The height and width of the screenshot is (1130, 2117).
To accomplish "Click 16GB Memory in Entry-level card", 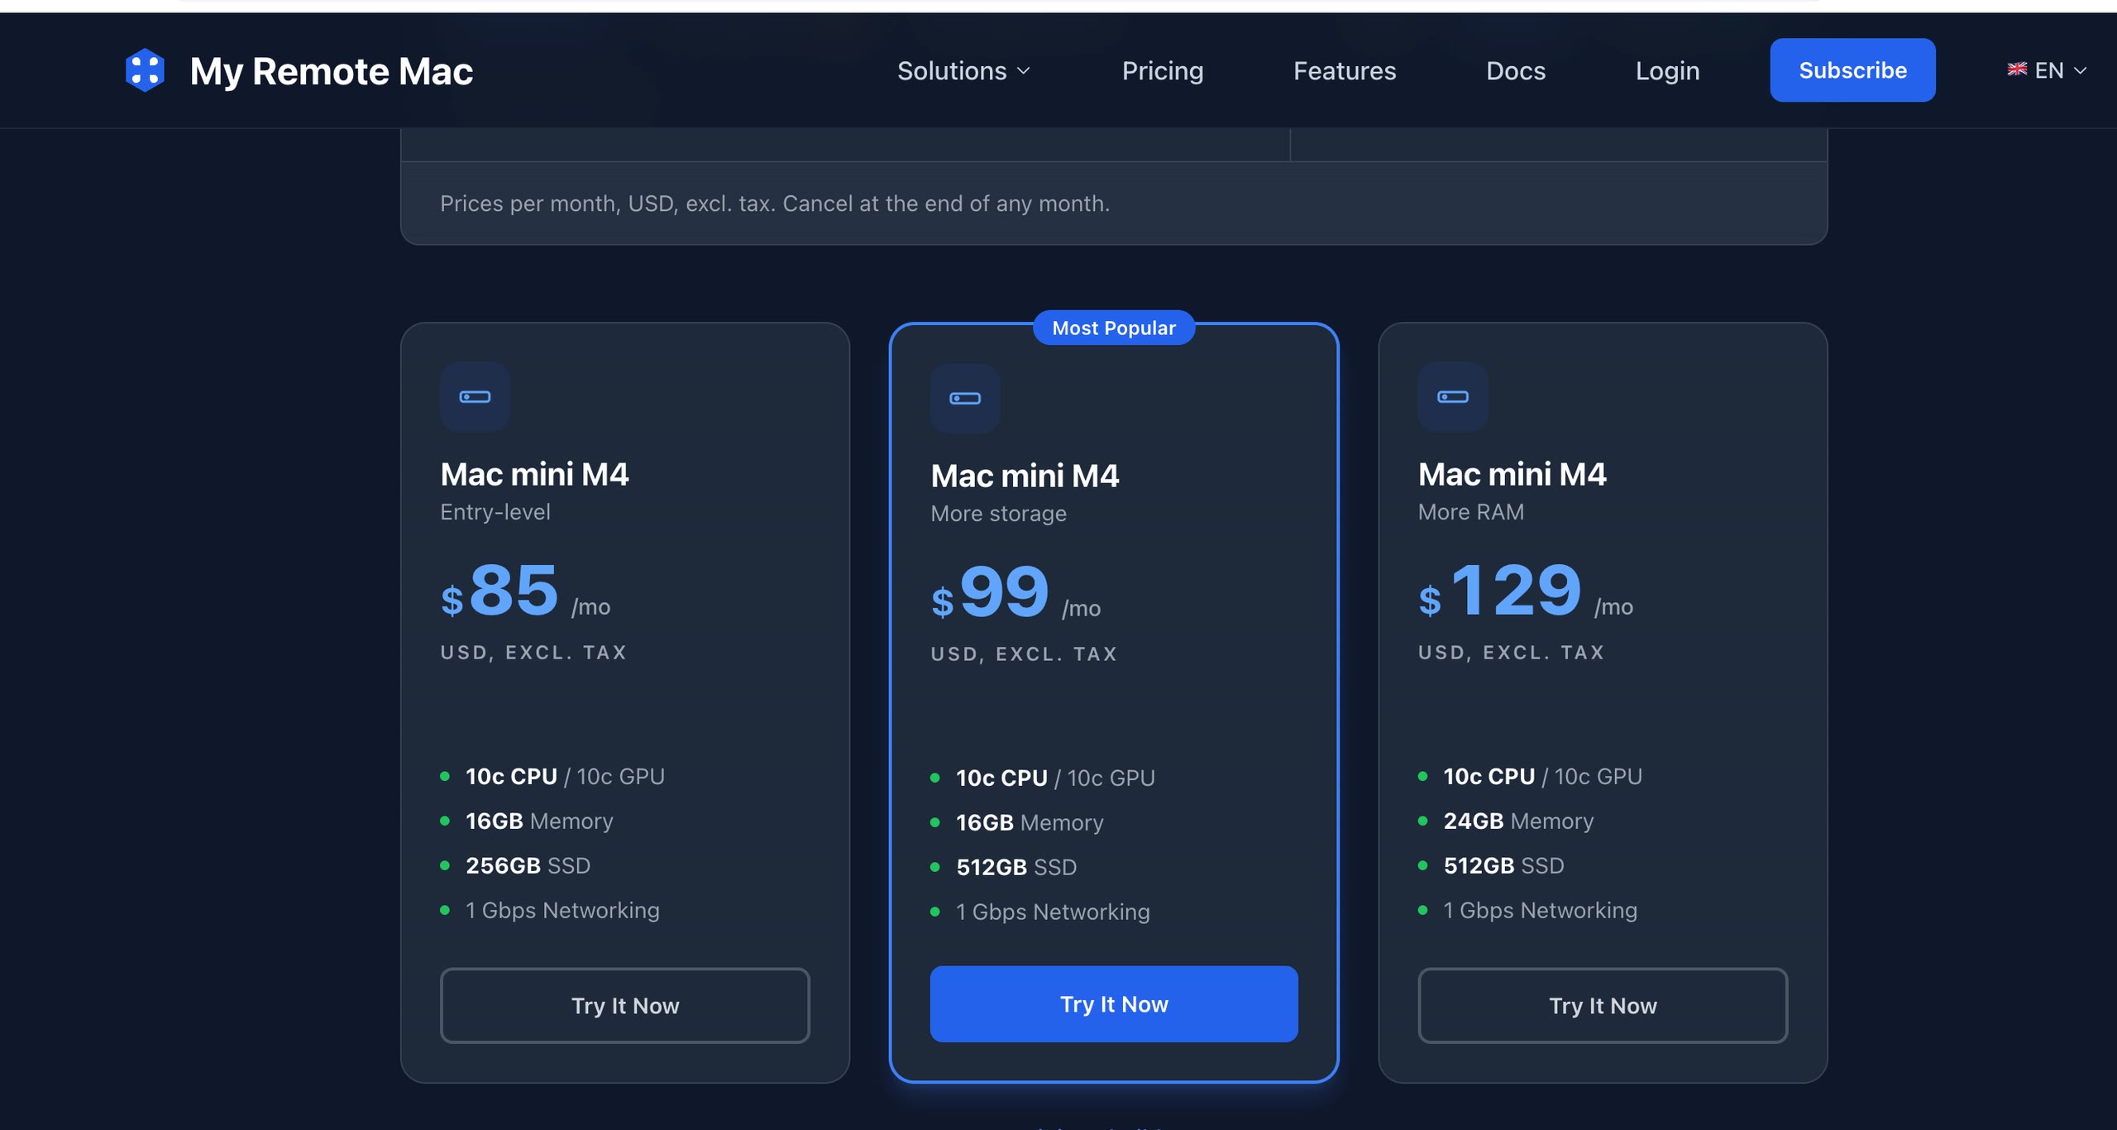I will tap(539, 821).
